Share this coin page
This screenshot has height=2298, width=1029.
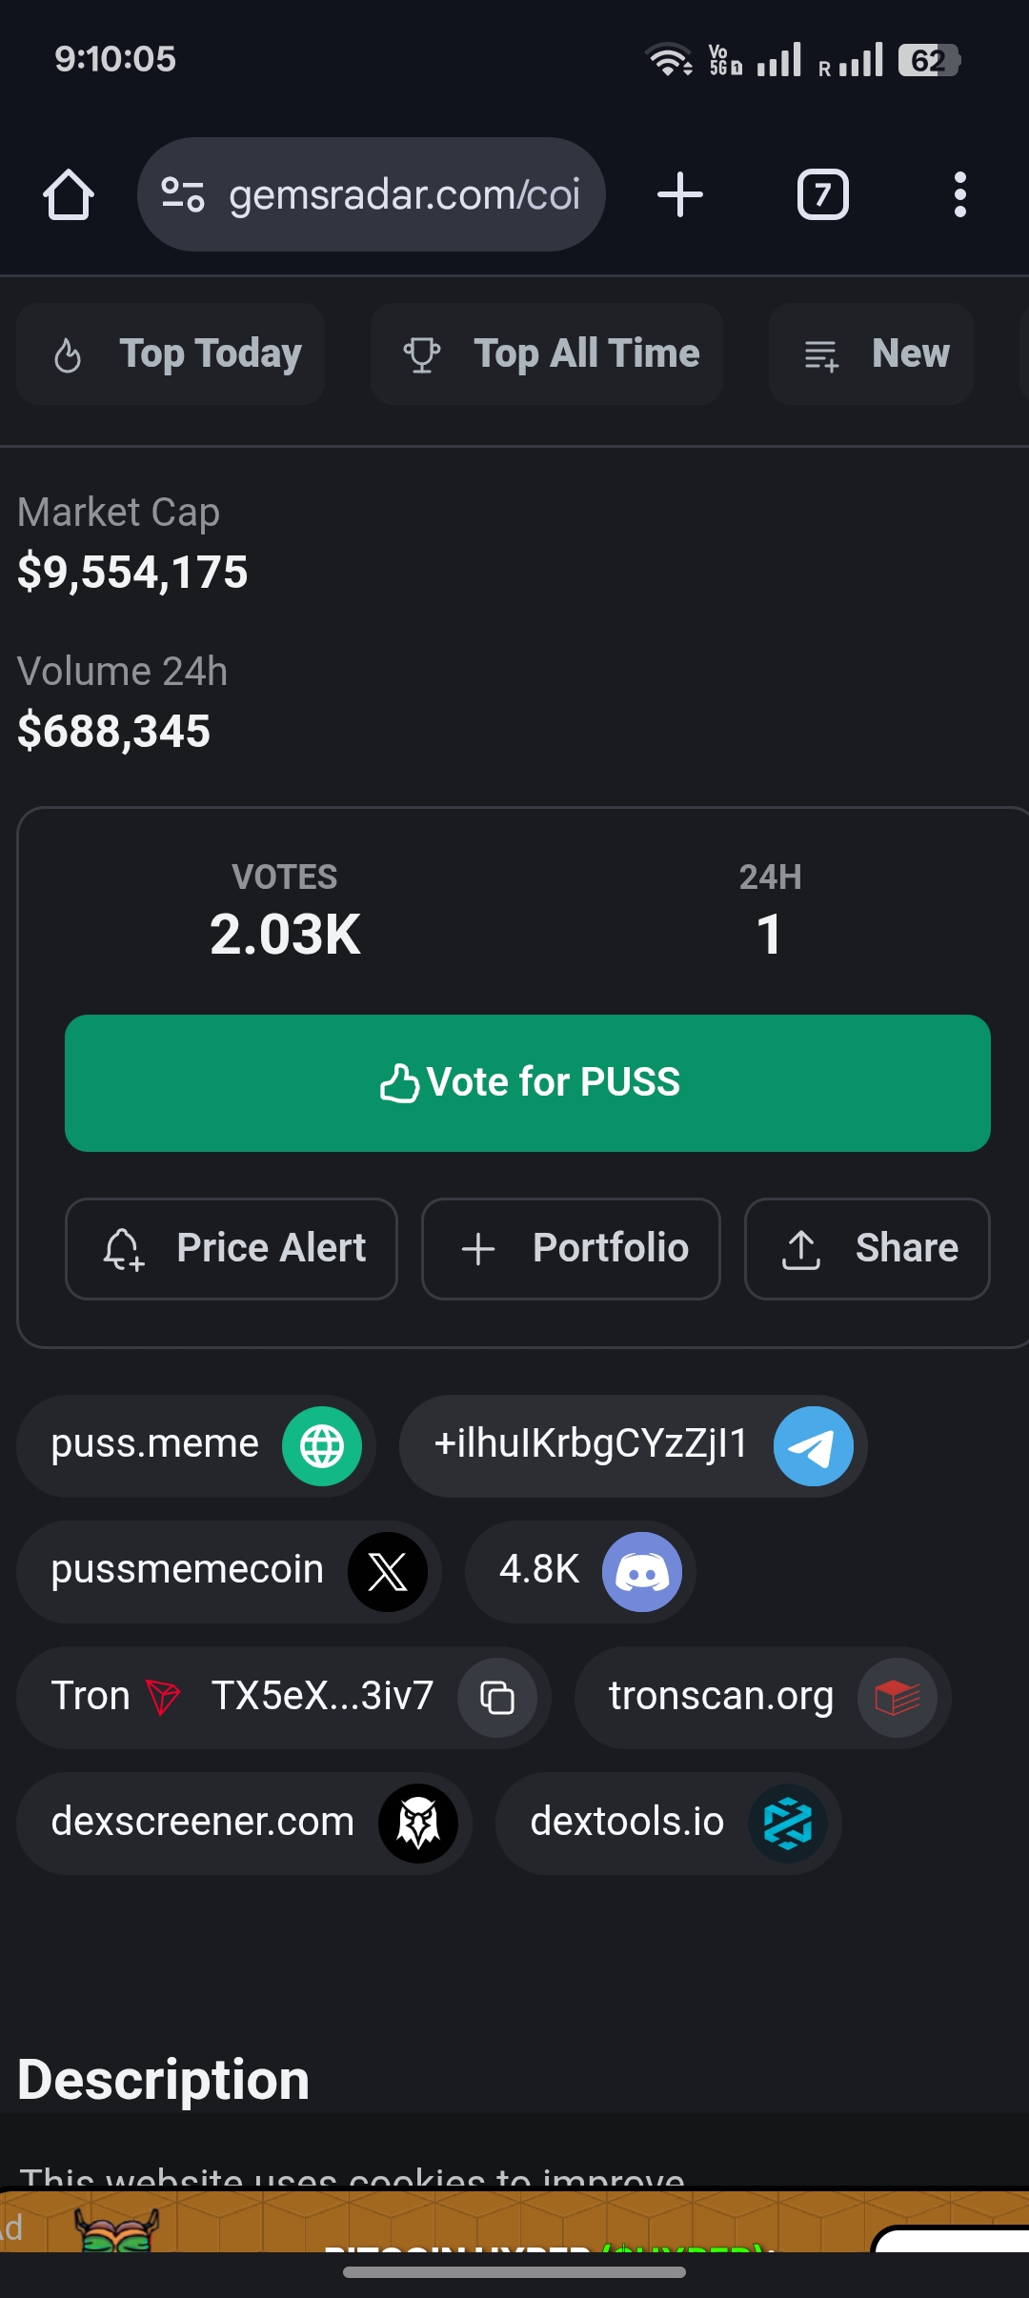coord(867,1249)
